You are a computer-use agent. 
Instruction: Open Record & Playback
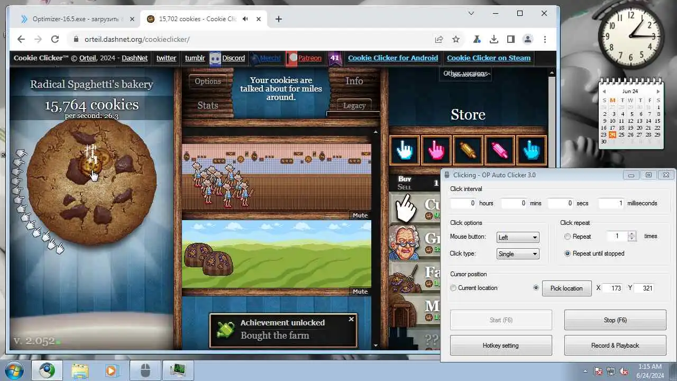pos(615,346)
